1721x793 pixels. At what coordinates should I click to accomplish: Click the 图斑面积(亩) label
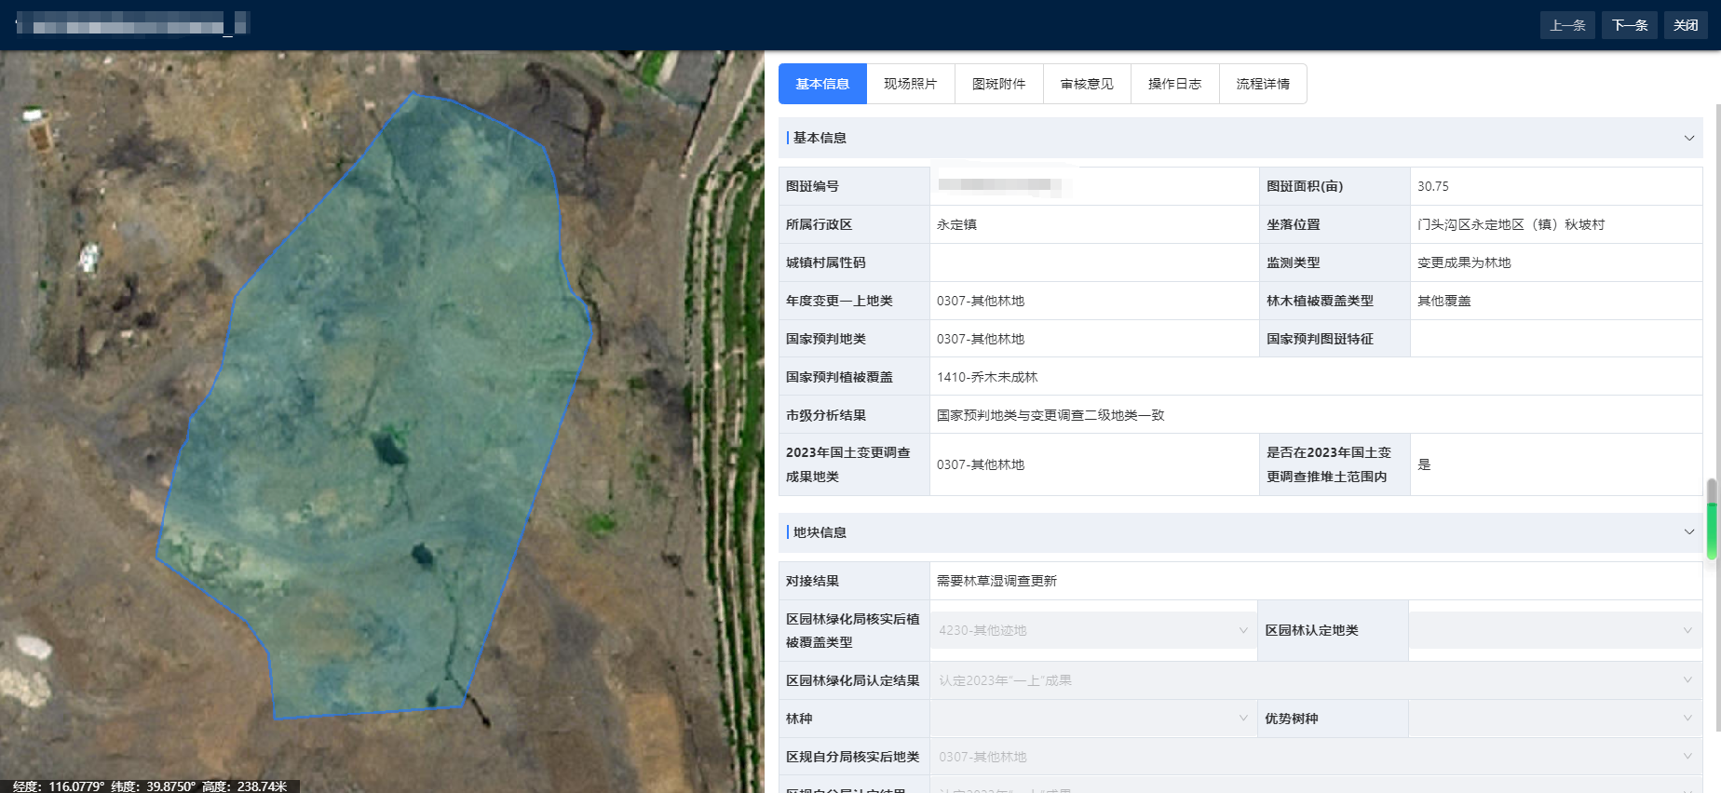(1305, 186)
